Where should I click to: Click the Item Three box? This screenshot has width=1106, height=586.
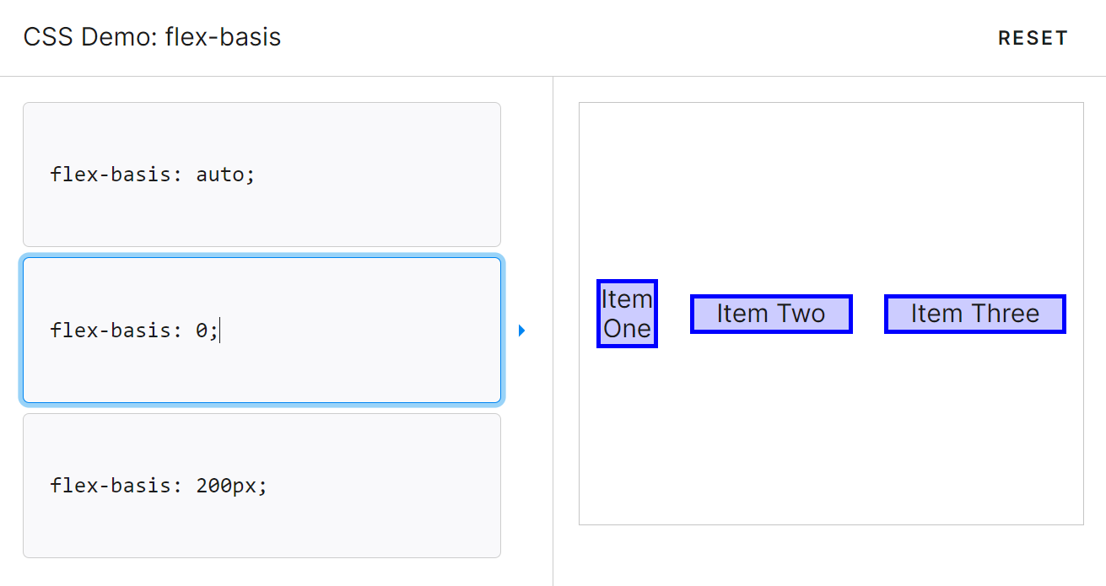pos(975,314)
